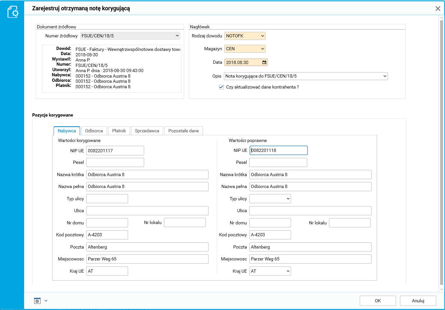
Task: Expand the Opis dropdown list
Action: tap(385, 76)
